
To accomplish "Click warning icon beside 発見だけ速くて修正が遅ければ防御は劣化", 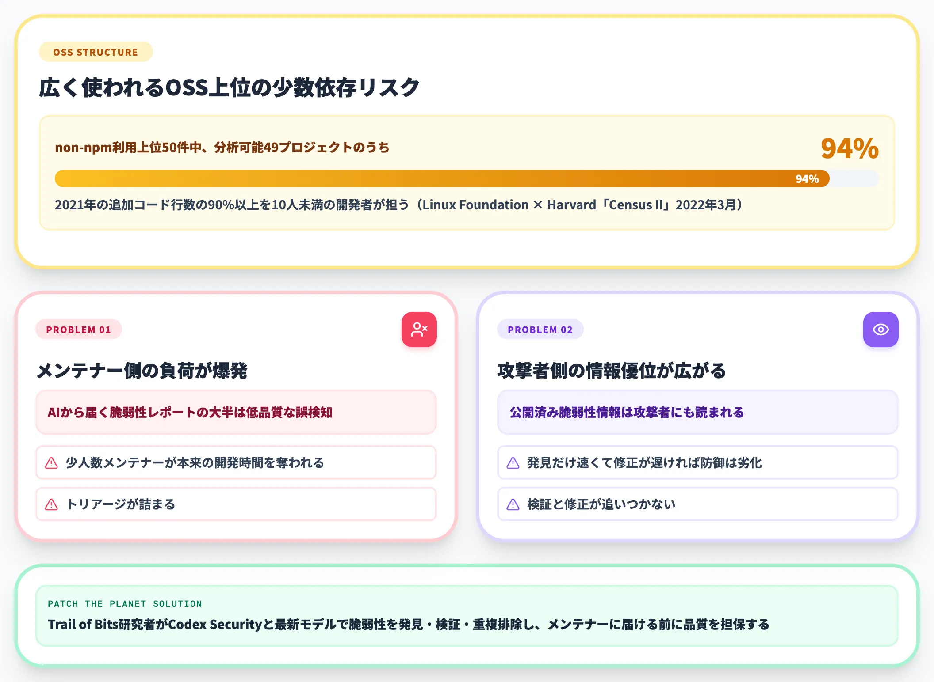I will click(513, 463).
